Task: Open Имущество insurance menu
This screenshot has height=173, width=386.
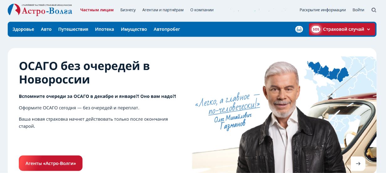Action: click(x=134, y=29)
